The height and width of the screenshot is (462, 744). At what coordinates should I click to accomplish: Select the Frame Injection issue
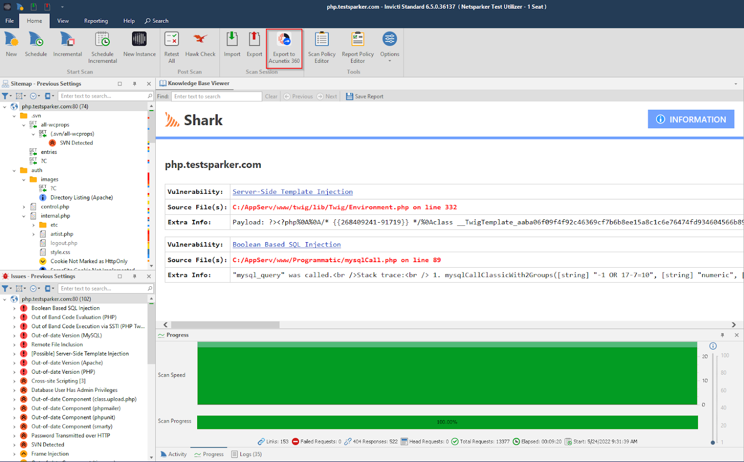[x=50, y=454]
